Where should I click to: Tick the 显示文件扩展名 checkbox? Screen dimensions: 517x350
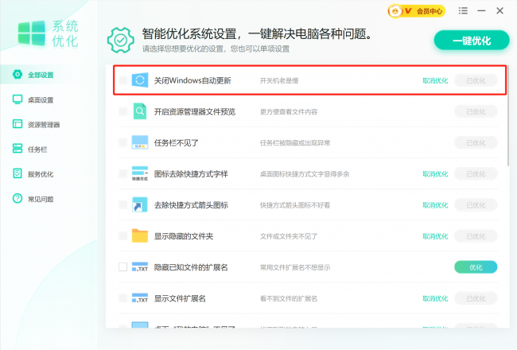(123, 298)
